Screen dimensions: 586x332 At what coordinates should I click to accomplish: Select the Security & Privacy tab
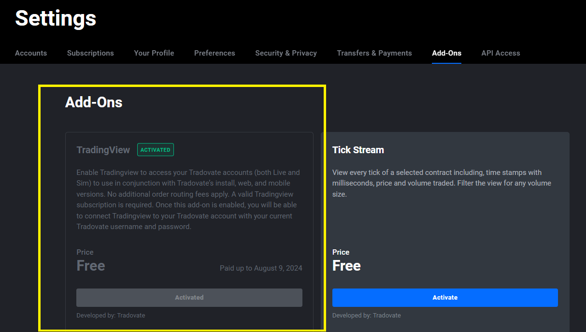click(x=286, y=53)
